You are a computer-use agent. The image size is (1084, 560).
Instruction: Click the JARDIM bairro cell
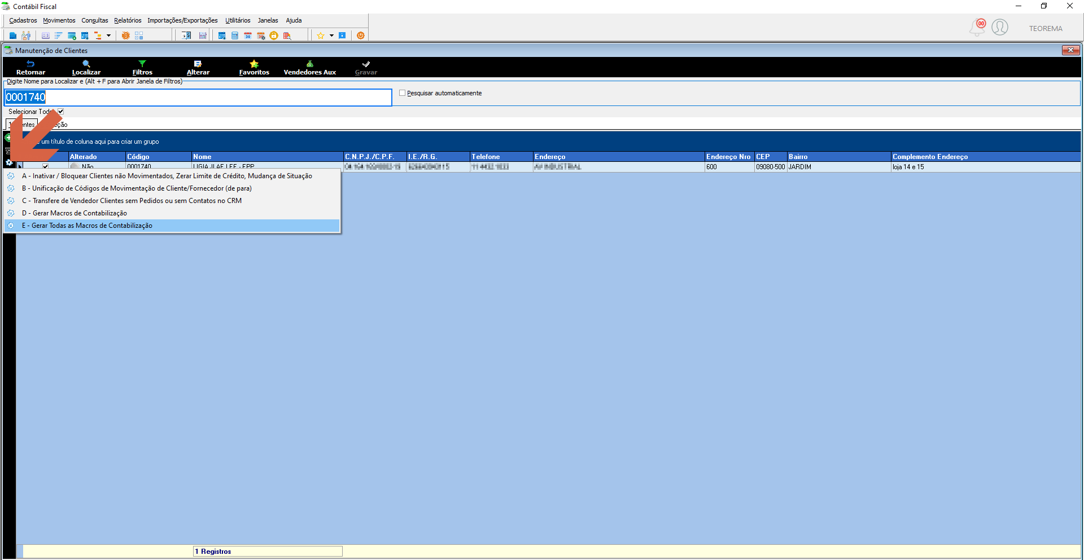point(839,167)
